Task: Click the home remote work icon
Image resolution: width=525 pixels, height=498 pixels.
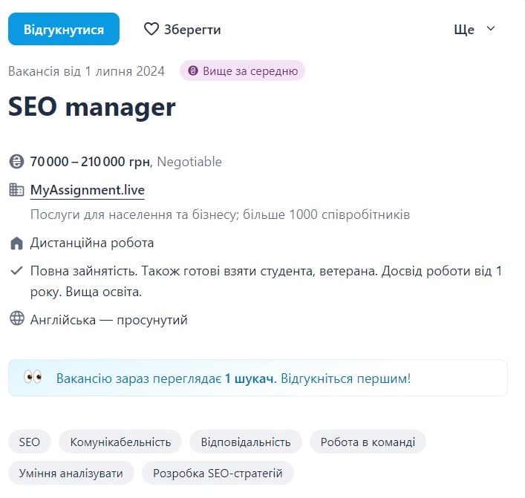Action: click(16, 243)
